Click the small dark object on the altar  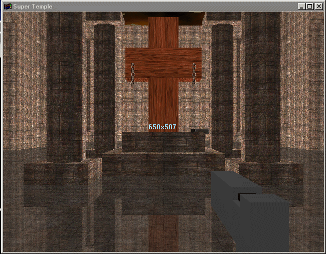pyautogui.click(x=200, y=131)
